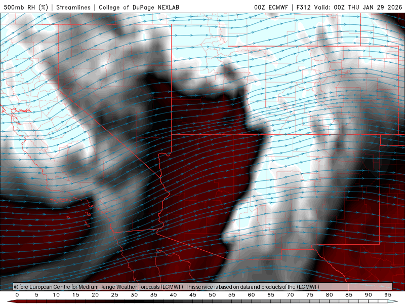405x304 pixels.
Task: Click the "50" color scale label
Action: [212, 295]
